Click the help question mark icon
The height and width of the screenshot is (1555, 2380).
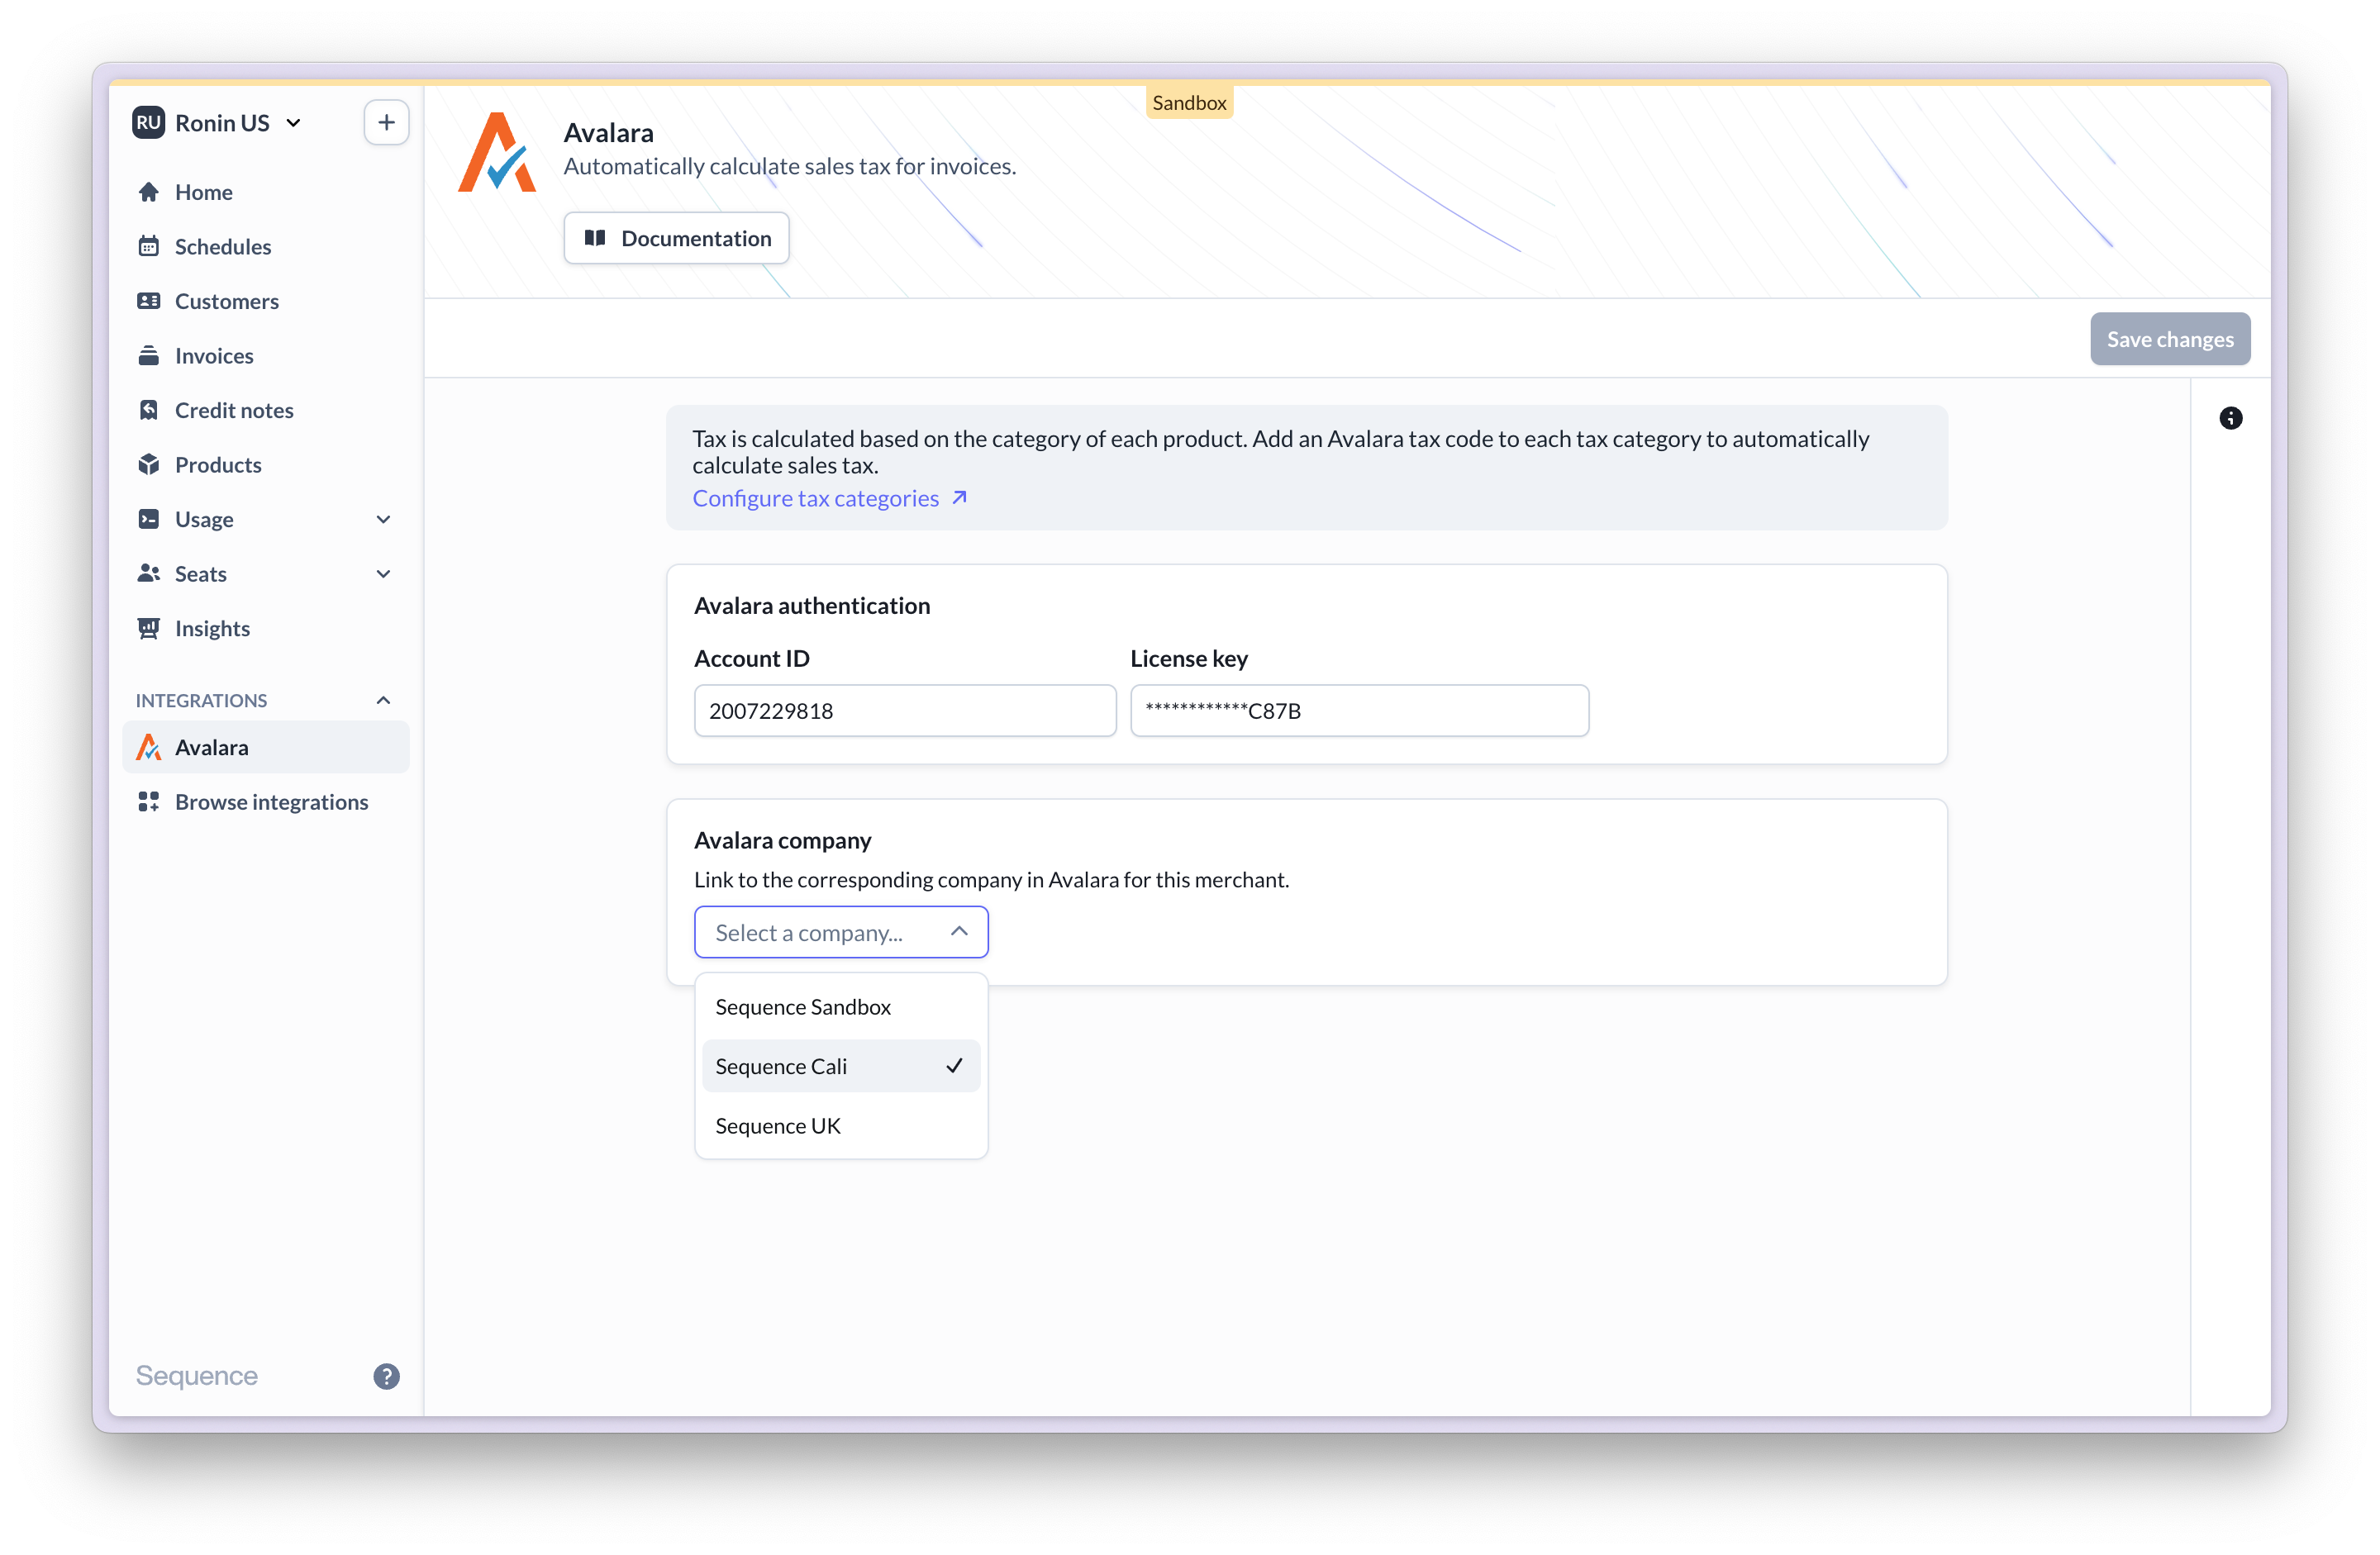(x=386, y=1376)
